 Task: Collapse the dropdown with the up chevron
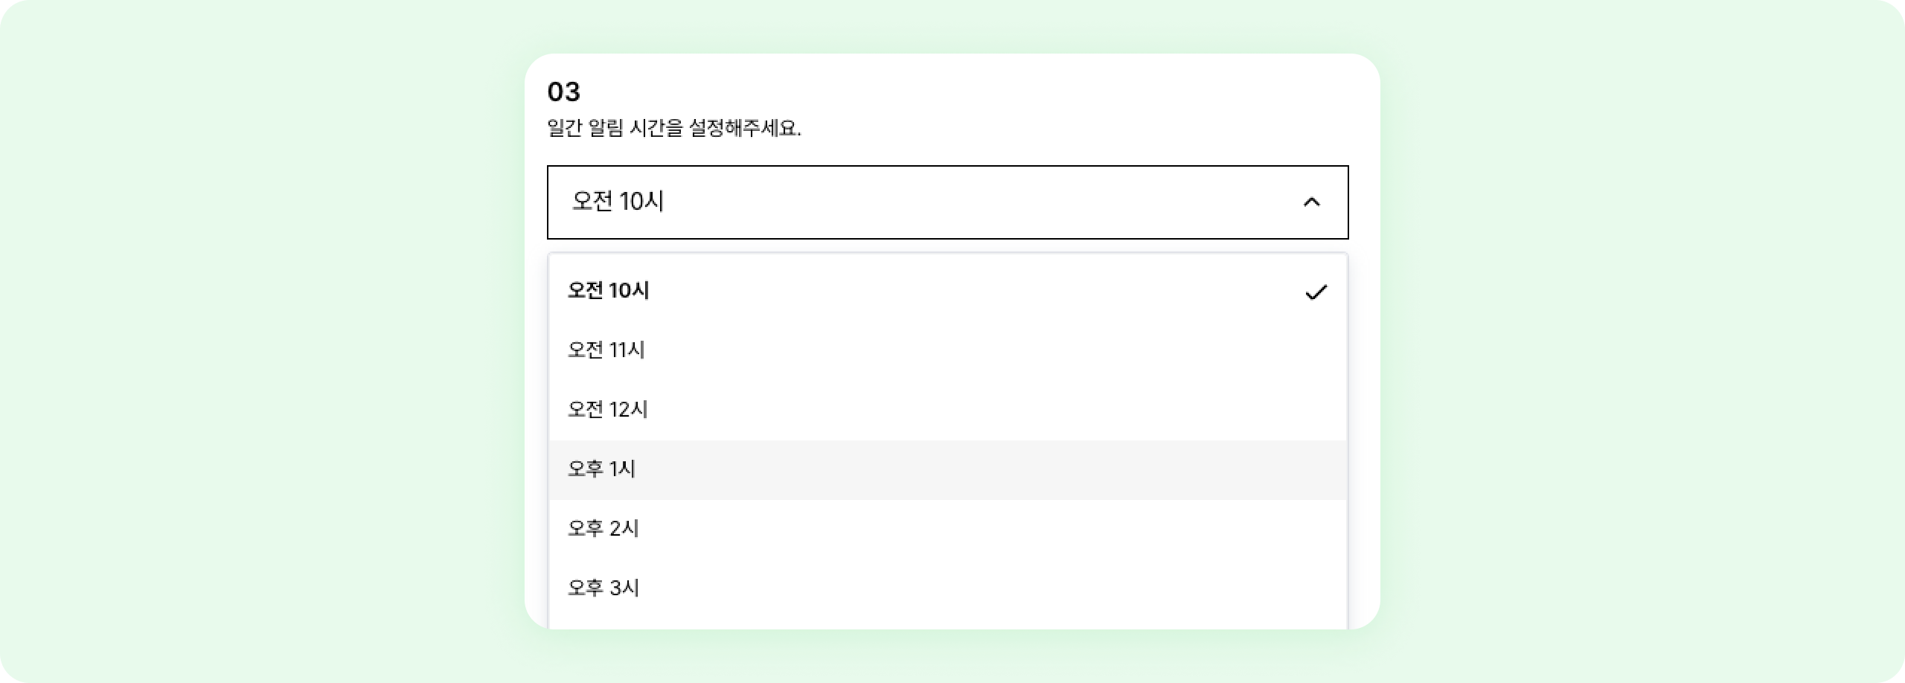pos(1311,202)
